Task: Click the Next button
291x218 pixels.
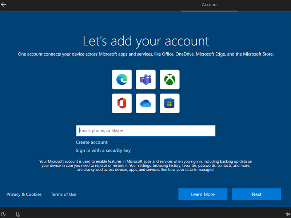Action: tap(256, 194)
